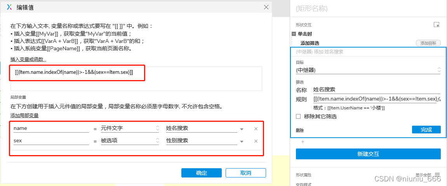Close the 编辑值 dialog
This screenshot has height=186, width=447.
(266, 7)
